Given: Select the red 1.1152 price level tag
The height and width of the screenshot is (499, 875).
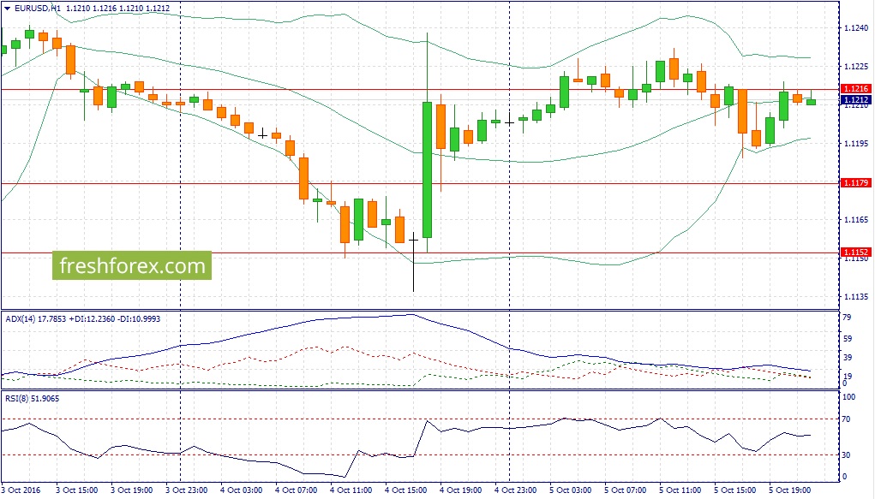Looking at the screenshot, I should 855,252.
